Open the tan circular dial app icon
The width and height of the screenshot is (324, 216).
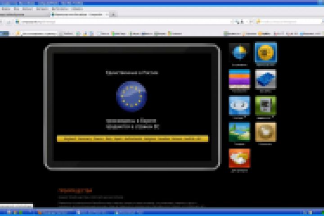tap(266, 132)
